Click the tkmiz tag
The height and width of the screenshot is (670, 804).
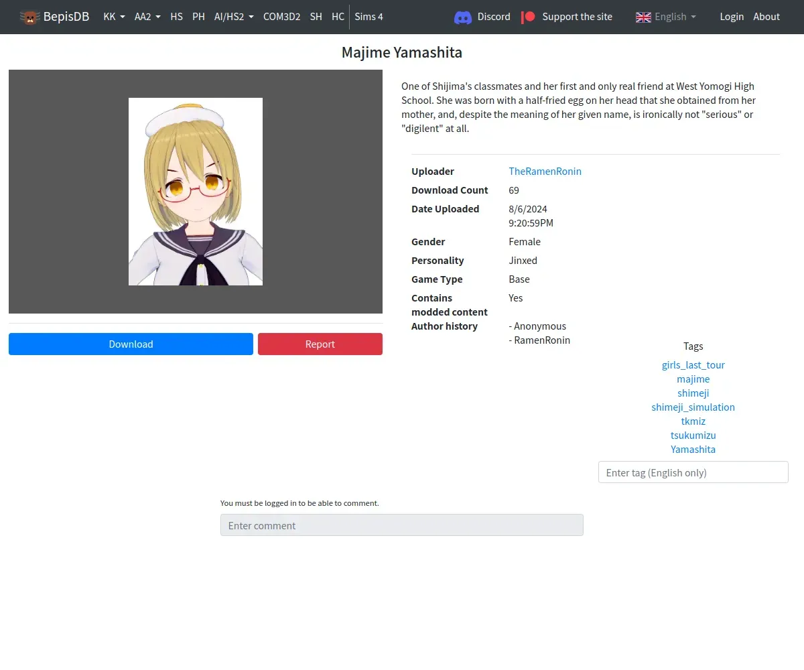click(x=693, y=421)
